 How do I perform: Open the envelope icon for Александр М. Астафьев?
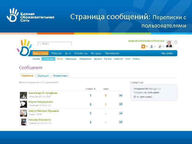click(x=121, y=95)
